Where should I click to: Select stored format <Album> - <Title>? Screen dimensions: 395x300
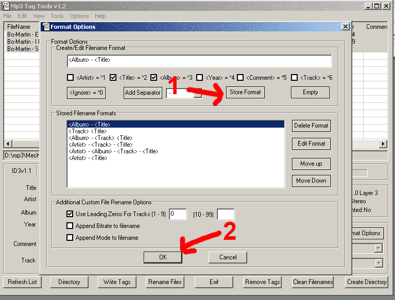coord(176,125)
